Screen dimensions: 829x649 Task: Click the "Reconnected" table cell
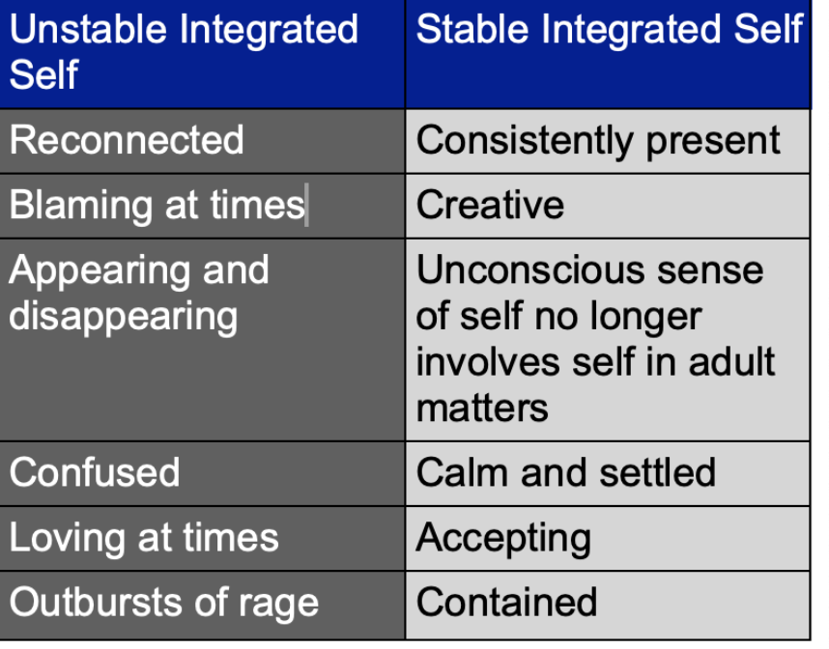tap(202, 141)
